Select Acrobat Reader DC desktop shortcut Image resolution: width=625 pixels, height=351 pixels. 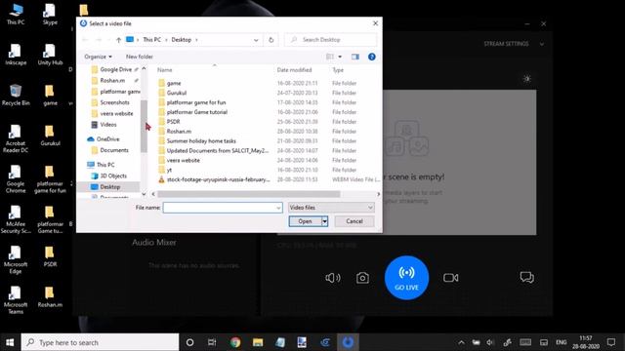click(x=16, y=138)
